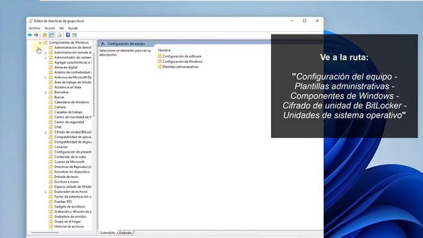Switch to the Extendido tab
The width and height of the screenshot is (423, 238).
(x=108, y=233)
